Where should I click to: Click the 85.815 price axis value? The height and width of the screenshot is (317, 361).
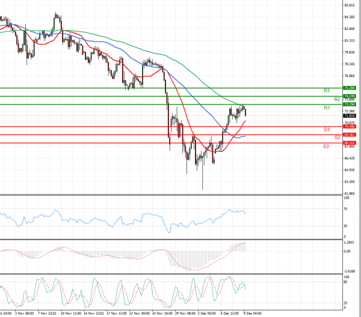click(x=349, y=5)
